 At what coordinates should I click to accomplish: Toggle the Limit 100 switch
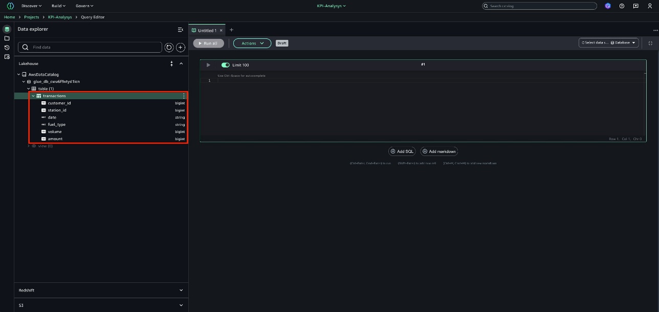pos(225,65)
